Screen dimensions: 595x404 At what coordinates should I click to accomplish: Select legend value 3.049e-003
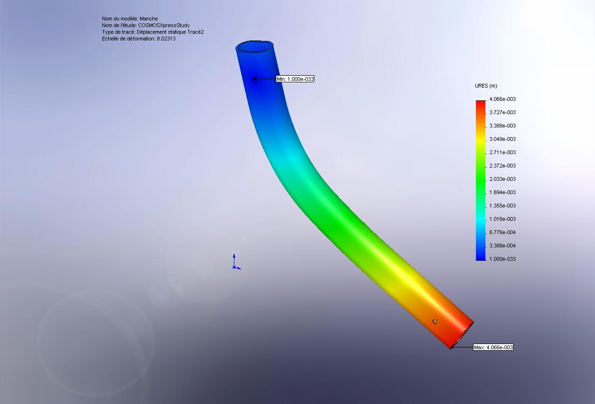[503, 139]
